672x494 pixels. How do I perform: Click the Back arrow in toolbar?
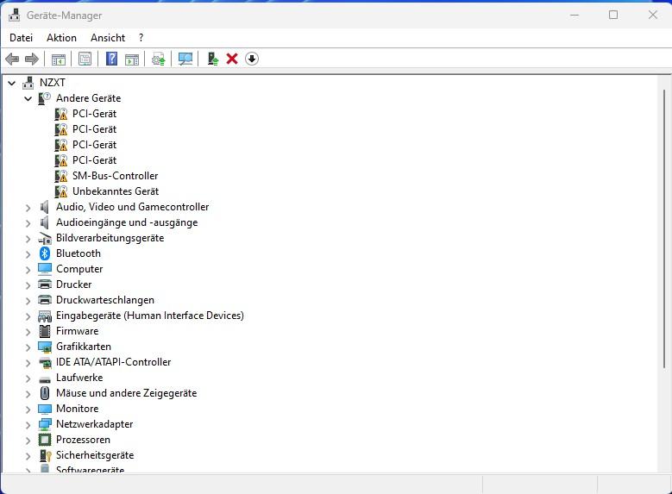click(x=12, y=59)
